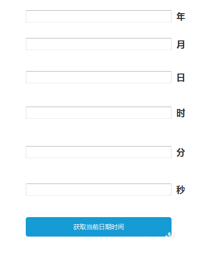Select the 日 label text
Viewport: 207px width, 258px height.
pyautogui.click(x=181, y=77)
